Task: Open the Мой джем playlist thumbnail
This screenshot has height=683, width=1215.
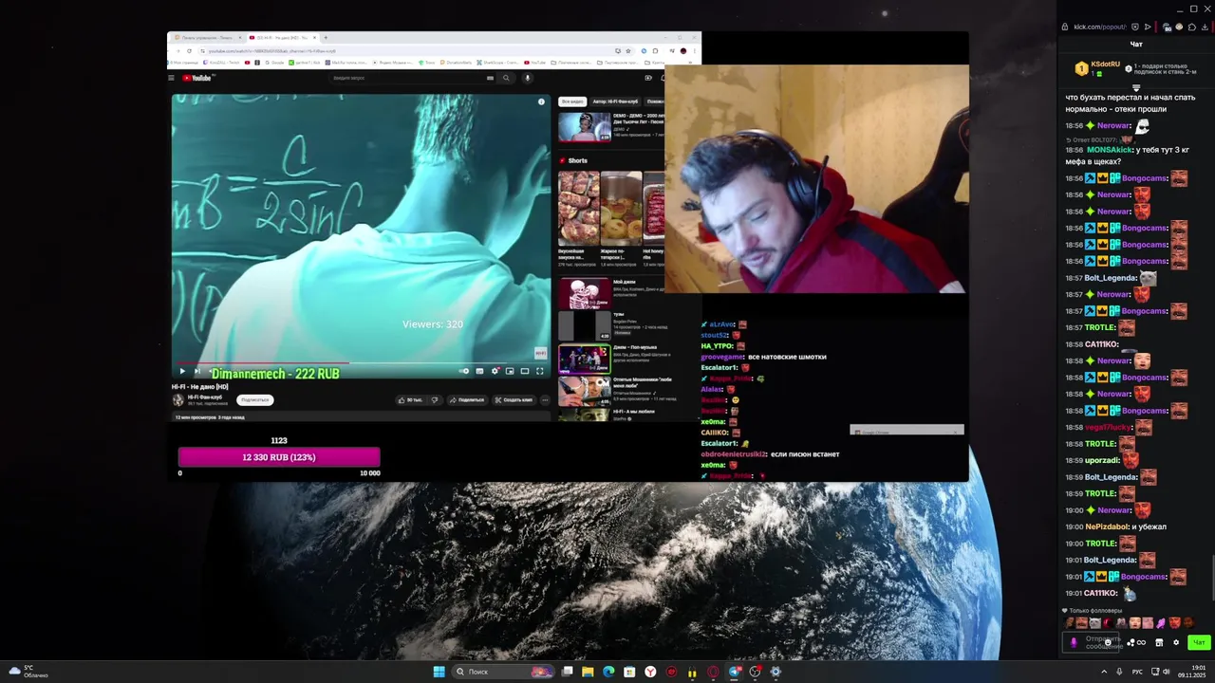Action: coord(584,294)
